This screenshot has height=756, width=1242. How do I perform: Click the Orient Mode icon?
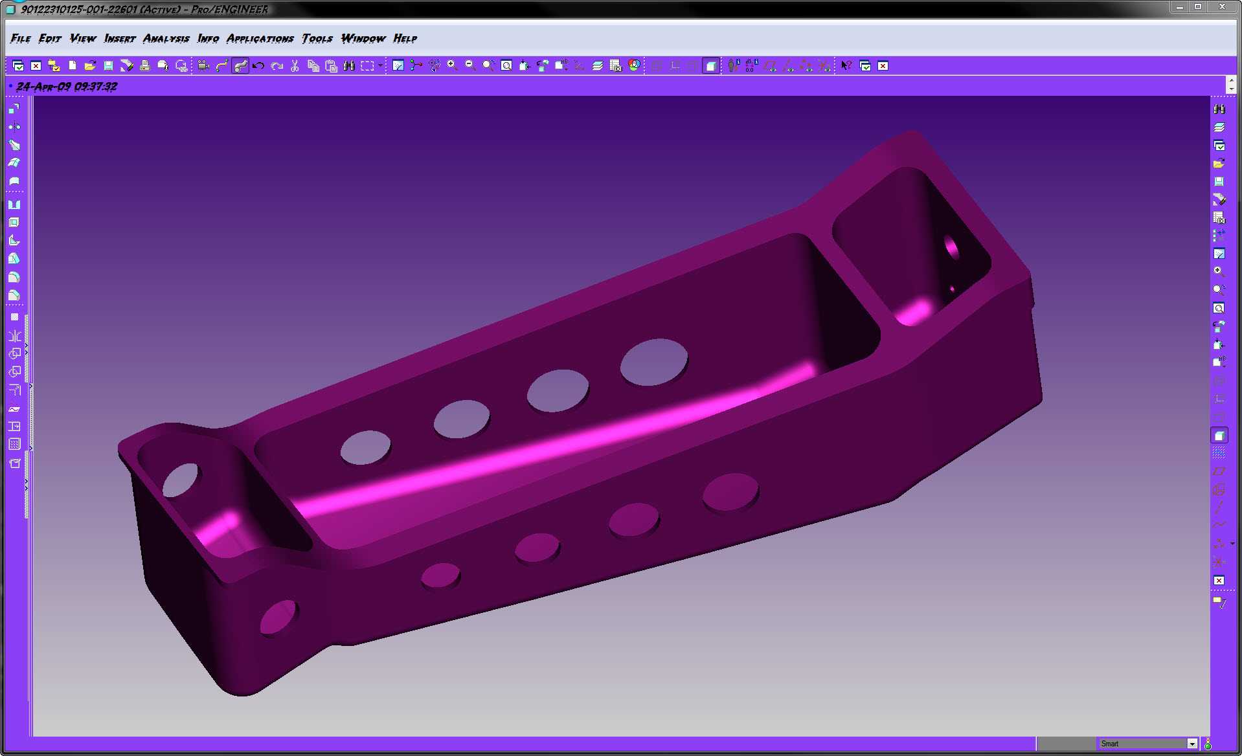(434, 65)
